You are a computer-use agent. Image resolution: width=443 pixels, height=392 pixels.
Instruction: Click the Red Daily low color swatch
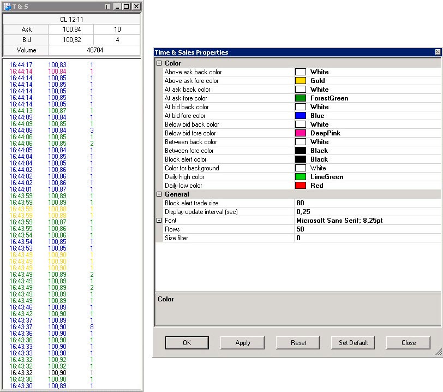pyautogui.click(x=301, y=186)
